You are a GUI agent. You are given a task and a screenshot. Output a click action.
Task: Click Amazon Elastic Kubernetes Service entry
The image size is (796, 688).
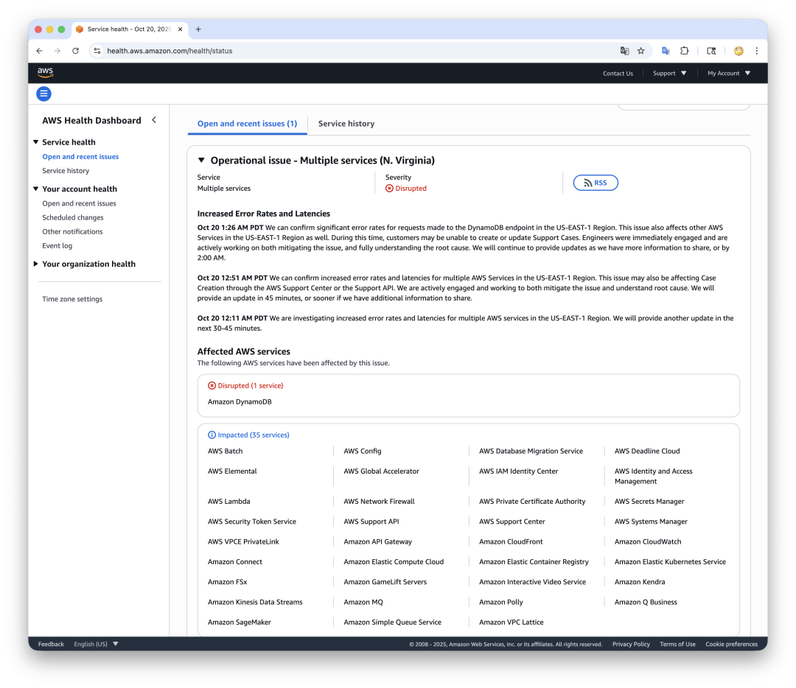(670, 561)
